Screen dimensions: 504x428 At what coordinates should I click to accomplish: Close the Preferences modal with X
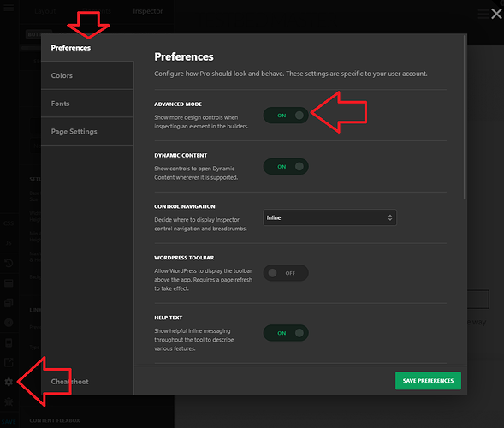point(496,14)
